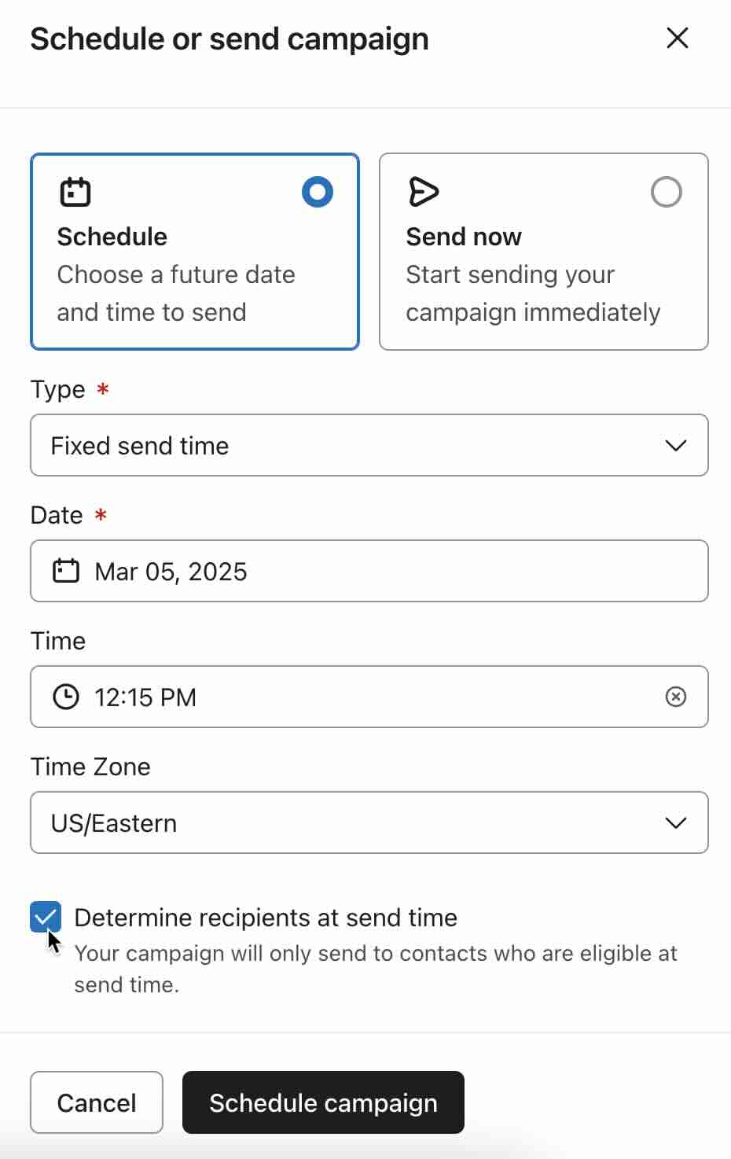Open the date picker via the calendar icon
The image size is (731, 1159).
67,571
